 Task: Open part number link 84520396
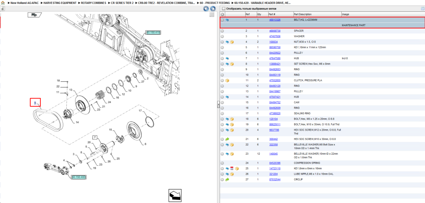(x=275, y=163)
